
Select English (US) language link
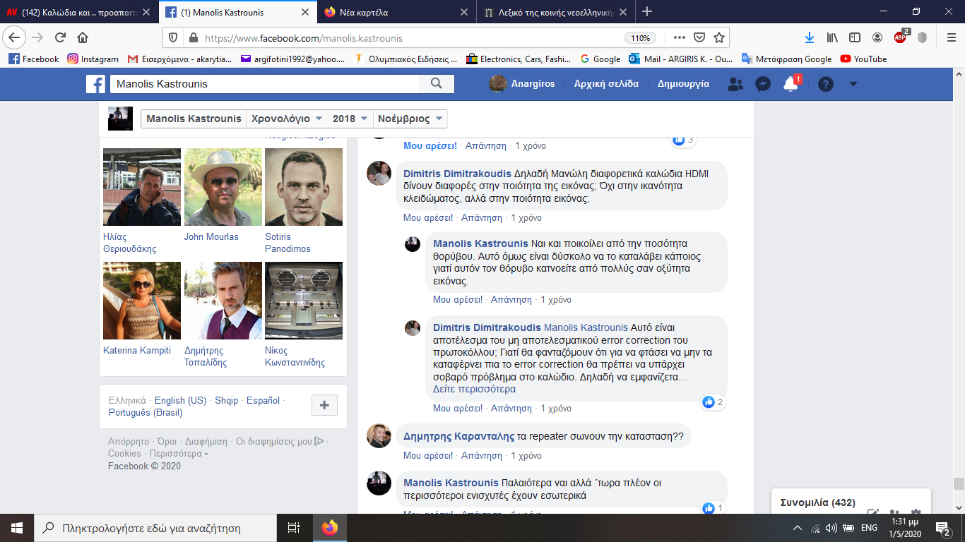[x=180, y=400]
